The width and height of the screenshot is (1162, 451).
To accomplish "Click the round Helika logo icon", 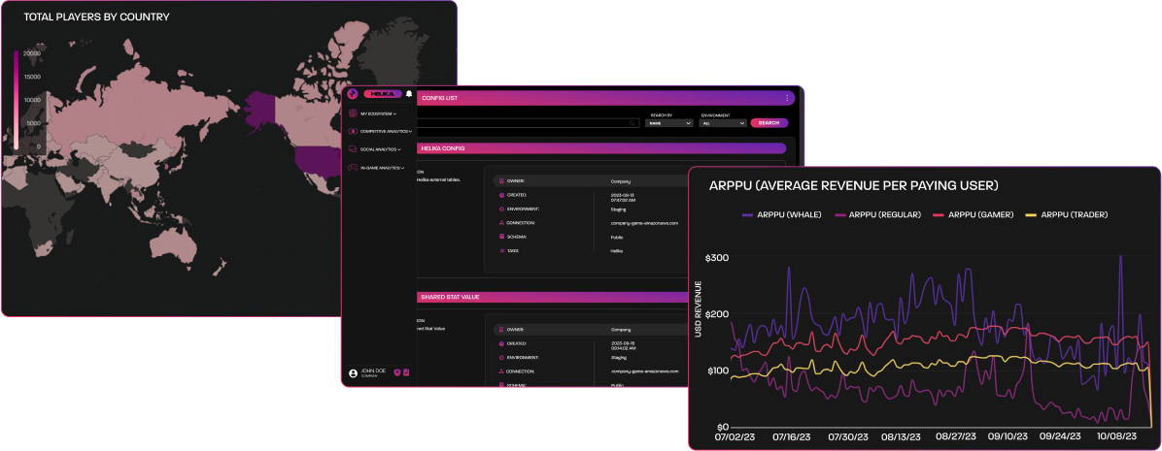I will 353,94.
